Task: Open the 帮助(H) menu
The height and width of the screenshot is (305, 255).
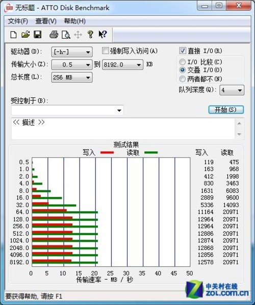Action: click(x=74, y=21)
